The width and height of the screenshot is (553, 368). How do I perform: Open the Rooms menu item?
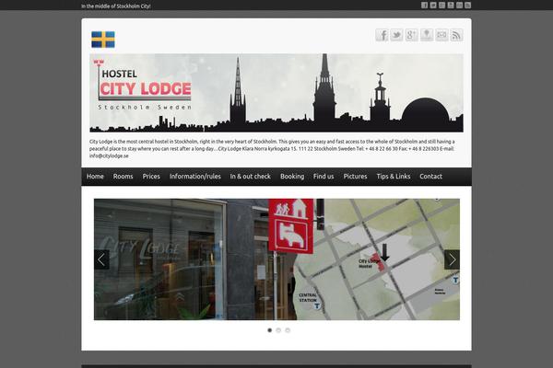124,177
